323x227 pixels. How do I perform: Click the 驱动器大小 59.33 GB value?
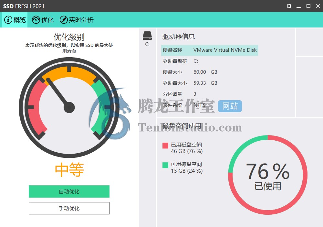pyautogui.click(x=205, y=83)
